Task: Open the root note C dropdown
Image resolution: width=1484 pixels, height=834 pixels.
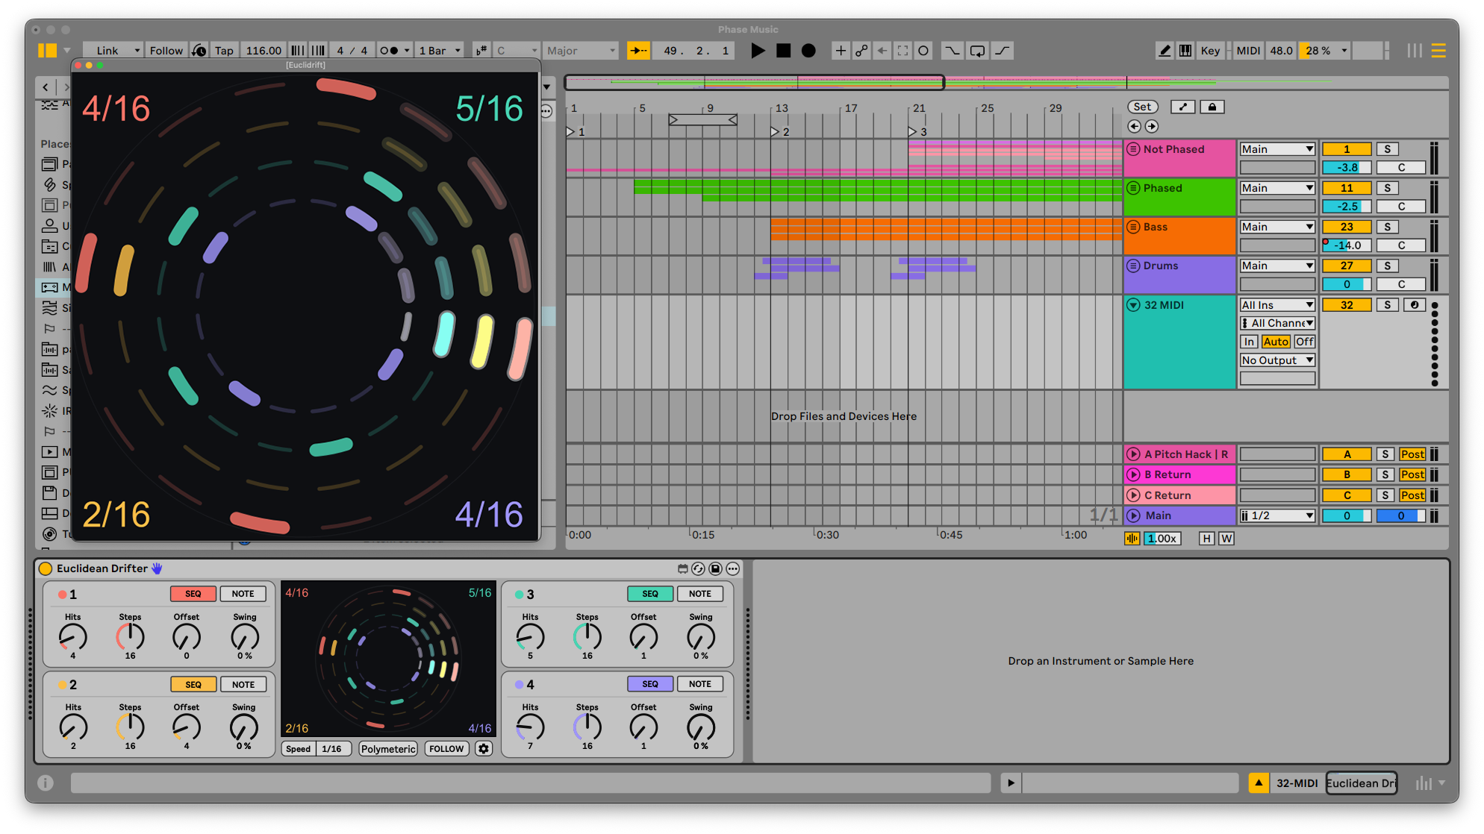Action: click(517, 51)
